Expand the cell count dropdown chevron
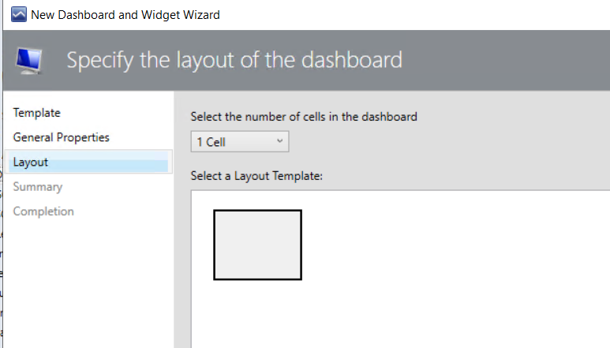The width and height of the screenshot is (610, 348). click(279, 141)
